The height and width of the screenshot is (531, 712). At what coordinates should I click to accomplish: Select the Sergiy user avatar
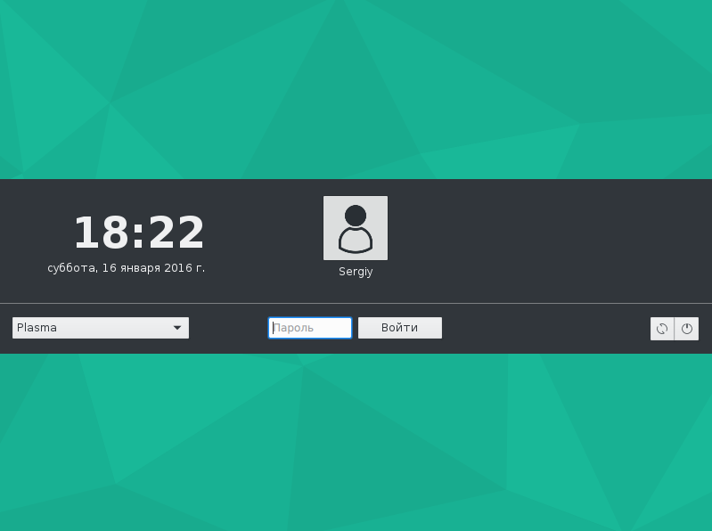click(x=356, y=228)
